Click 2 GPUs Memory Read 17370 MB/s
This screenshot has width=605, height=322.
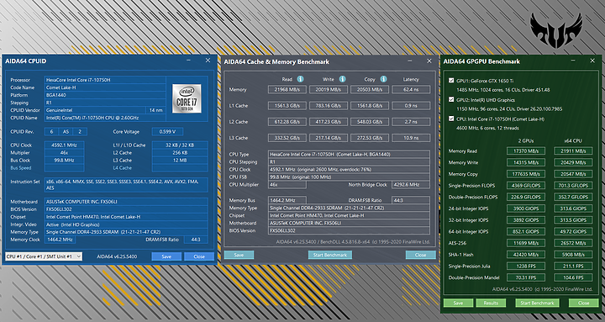tap(525, 151)
